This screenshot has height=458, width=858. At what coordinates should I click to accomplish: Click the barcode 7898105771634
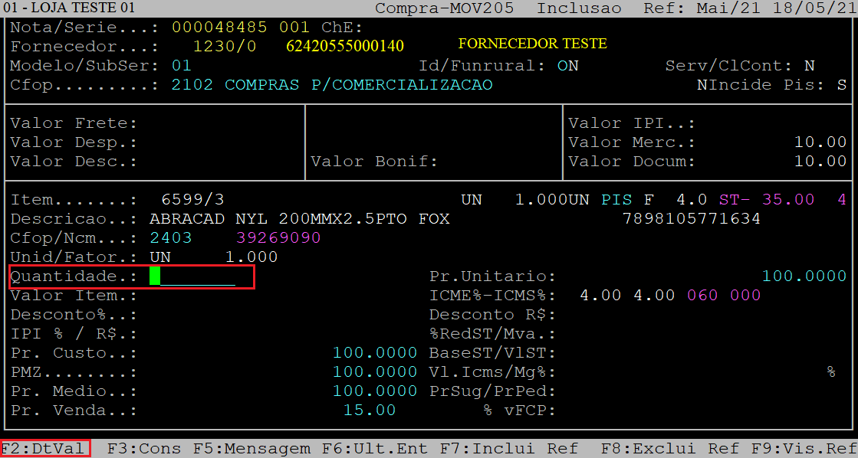690,219
